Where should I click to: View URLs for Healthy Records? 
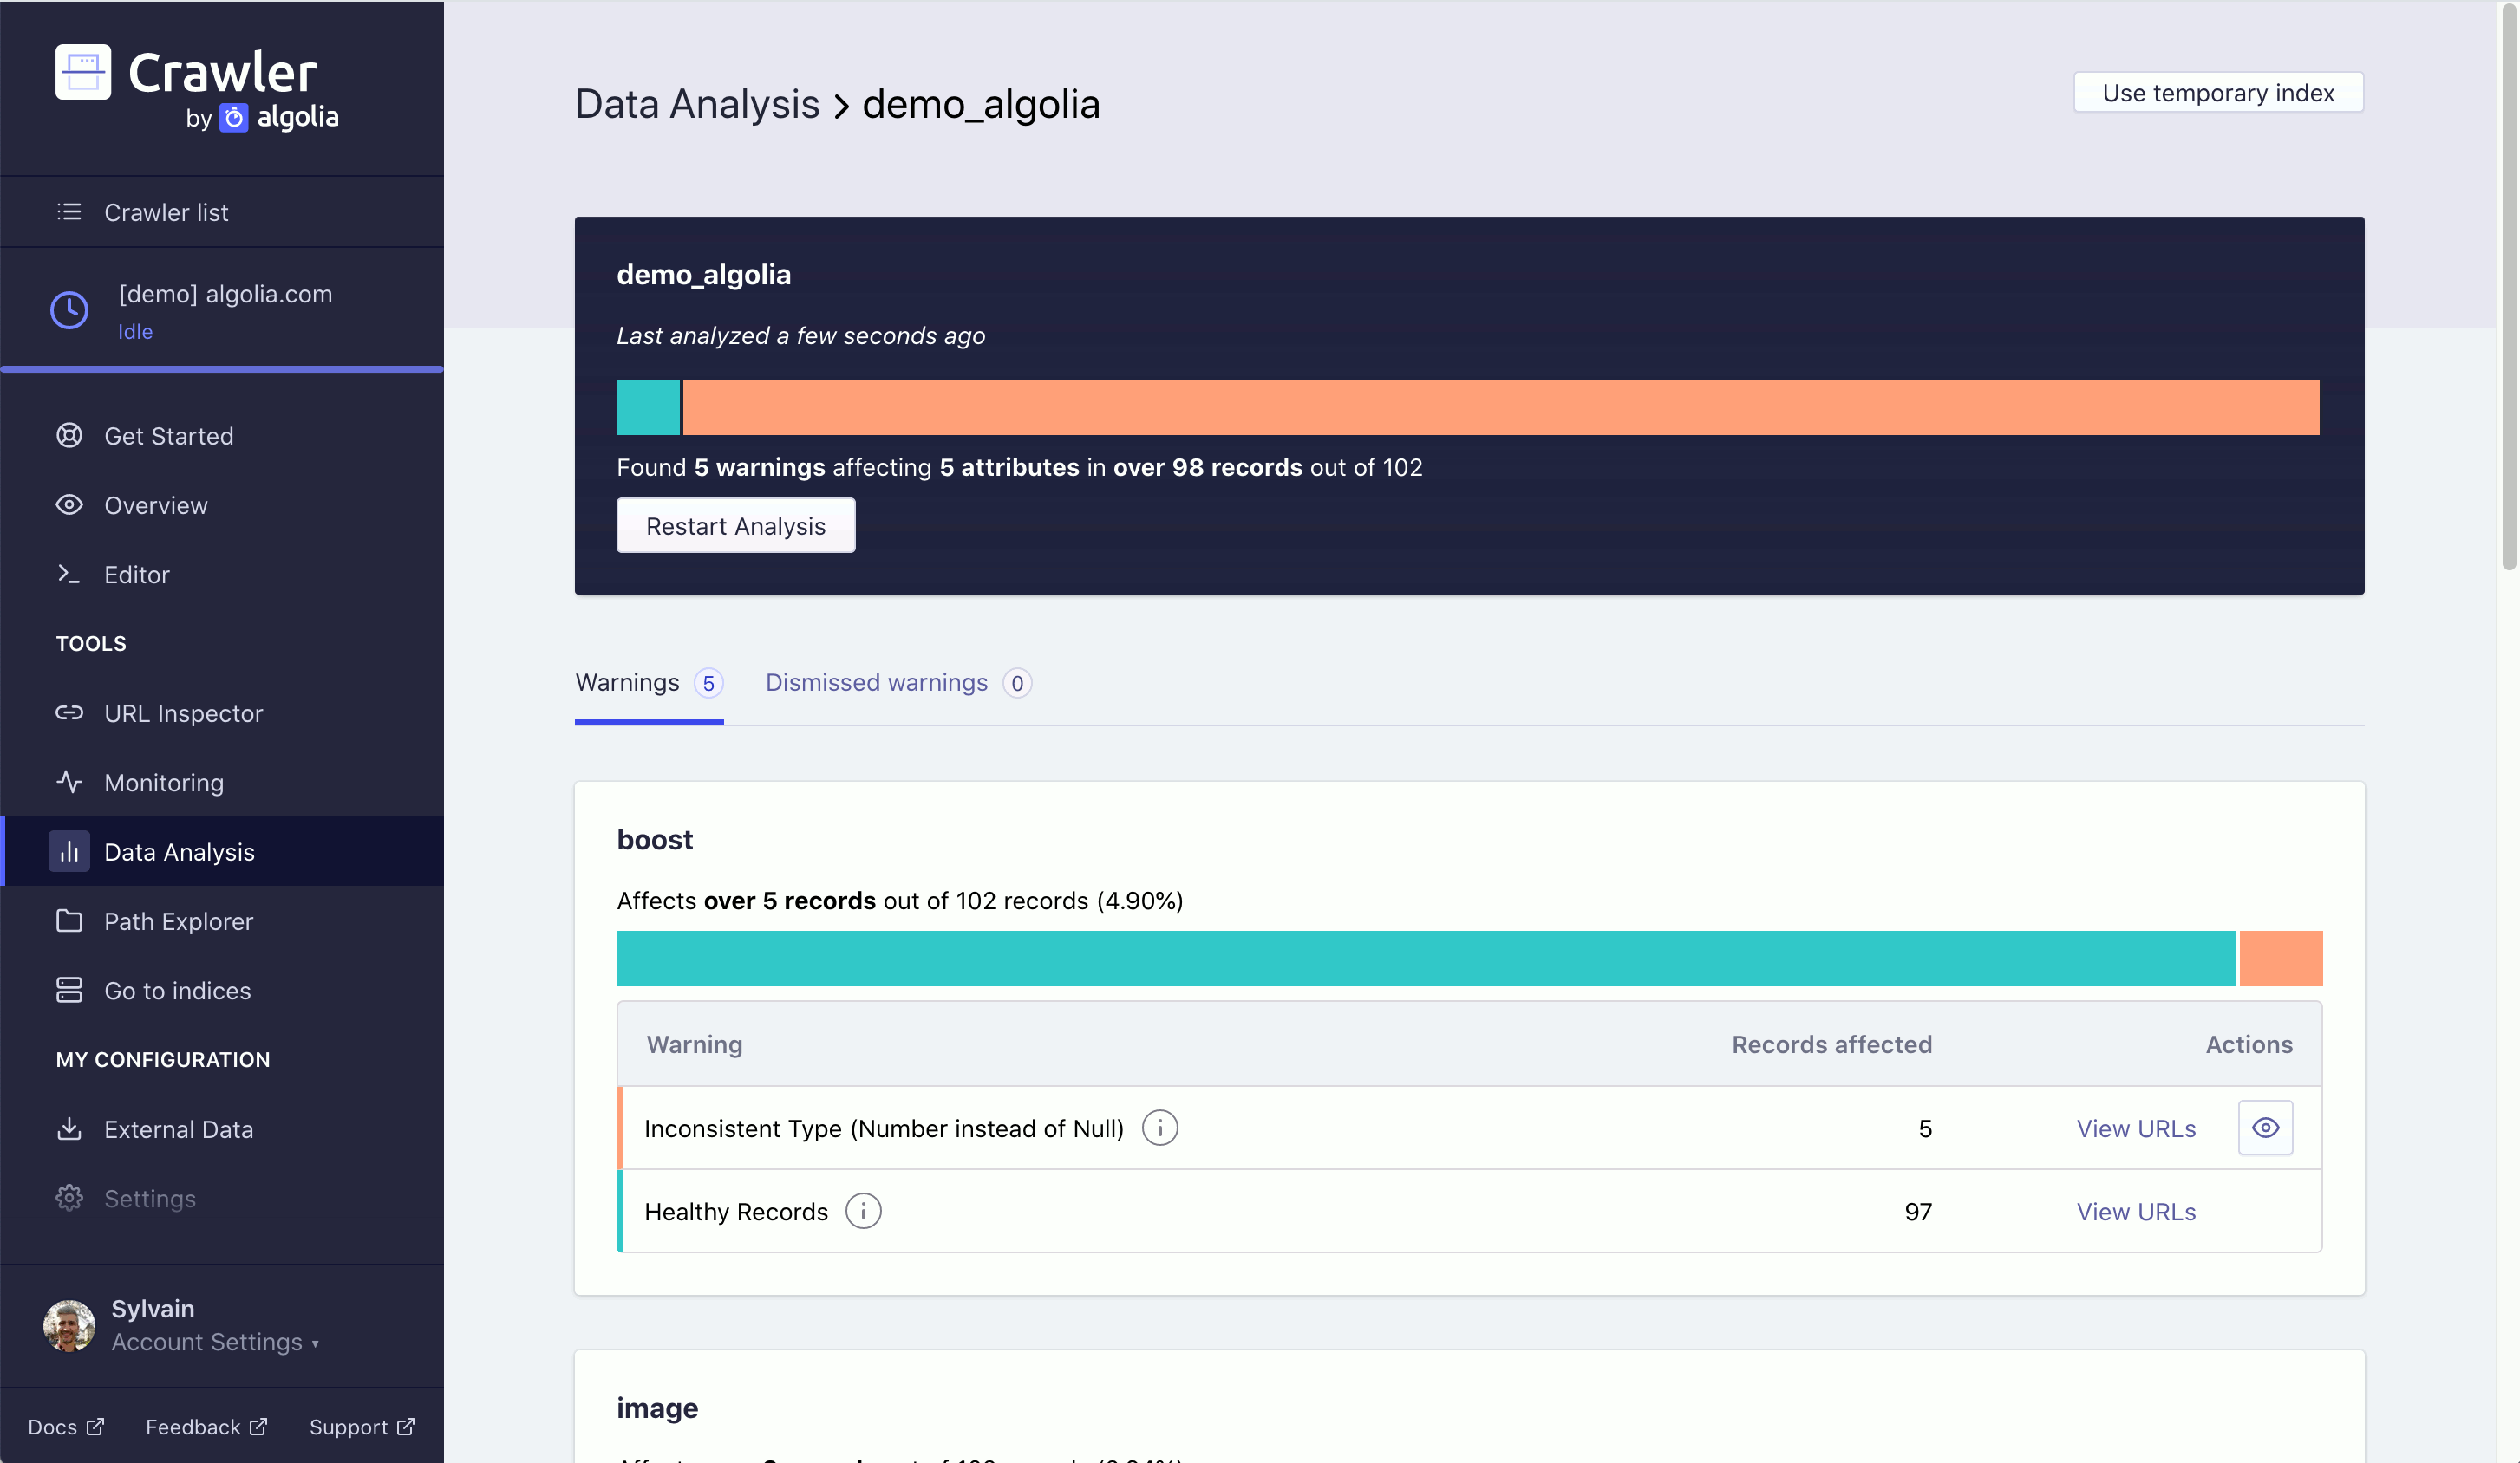point(2136,1211)
